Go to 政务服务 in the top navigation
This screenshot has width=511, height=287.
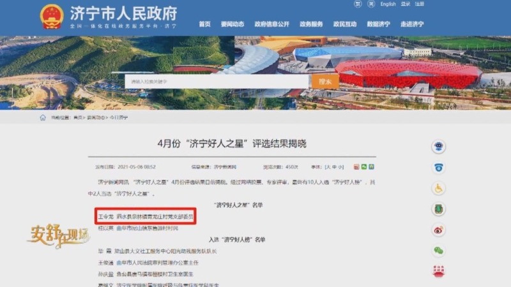(311, 24)
